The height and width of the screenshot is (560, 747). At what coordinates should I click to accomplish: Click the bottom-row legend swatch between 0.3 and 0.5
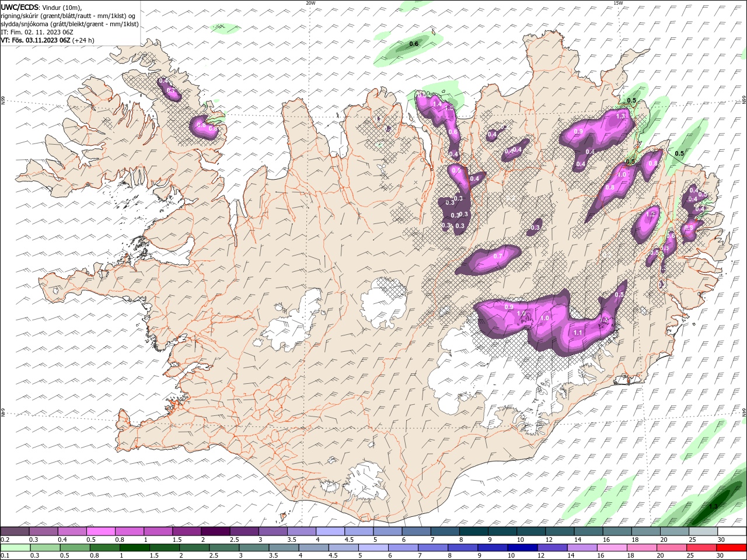(45, 548)
